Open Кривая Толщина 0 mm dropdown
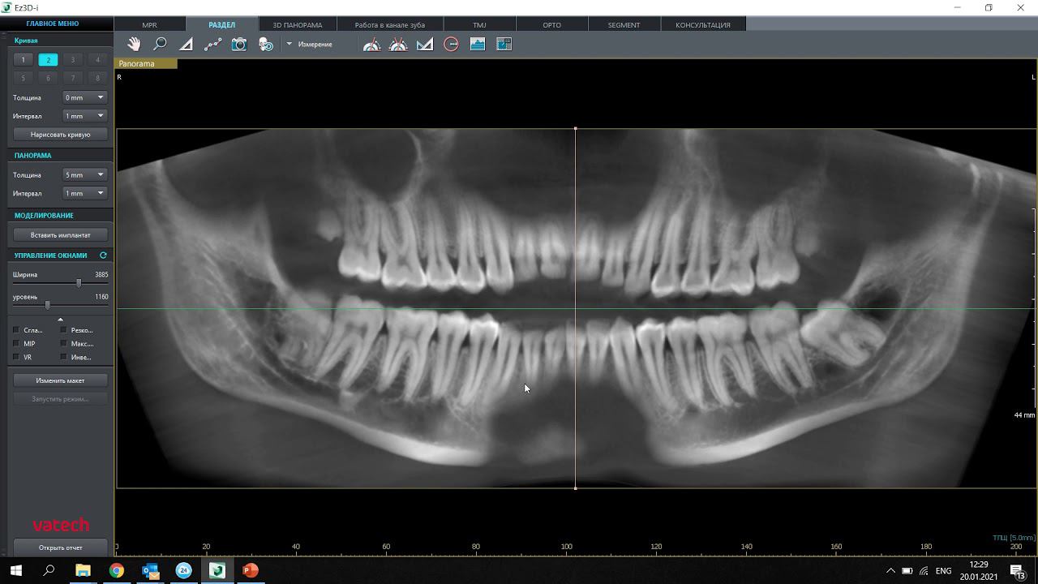1038x584 pixels. click(85, 97)
